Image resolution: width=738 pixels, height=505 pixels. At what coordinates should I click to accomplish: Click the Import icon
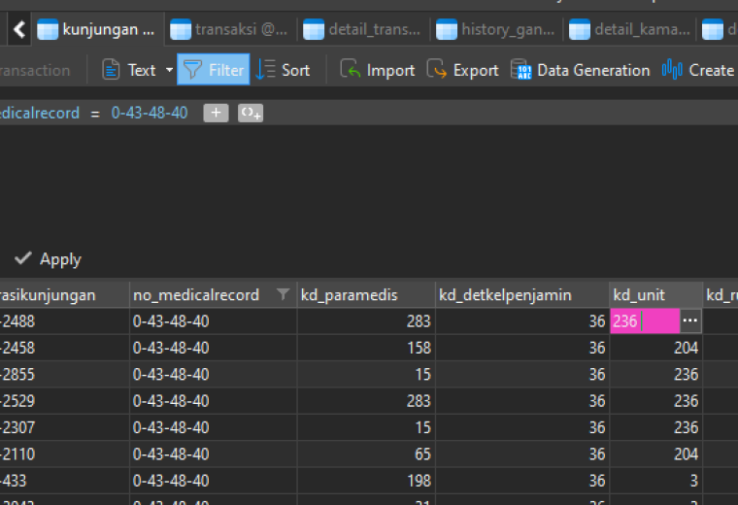point(351,70)
